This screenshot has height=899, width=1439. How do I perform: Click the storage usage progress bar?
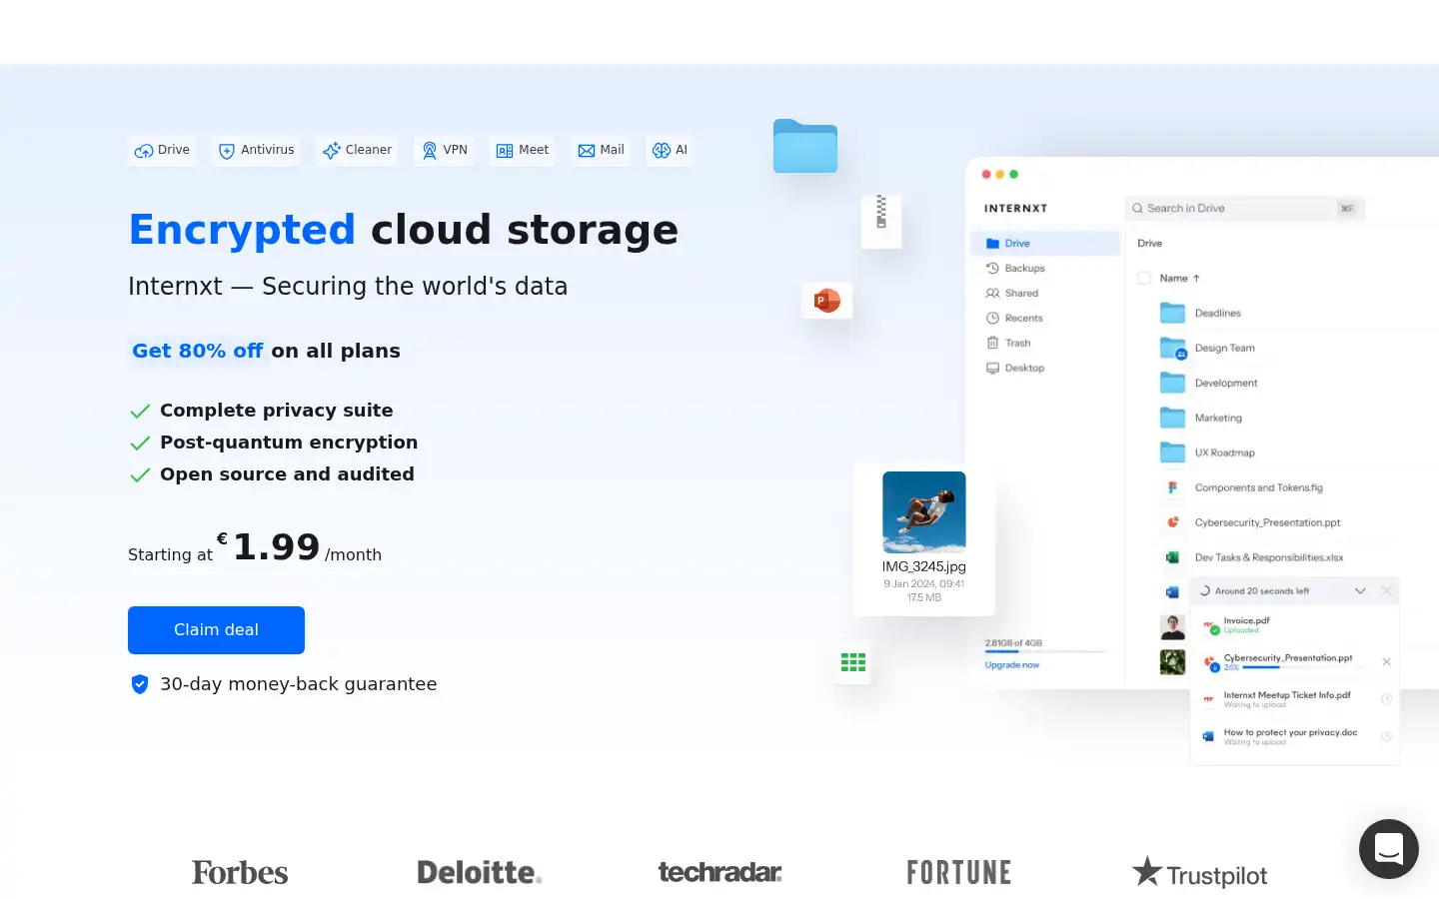1045,652
